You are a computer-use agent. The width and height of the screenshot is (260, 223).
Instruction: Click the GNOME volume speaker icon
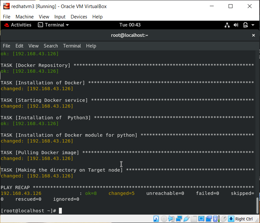236,25
